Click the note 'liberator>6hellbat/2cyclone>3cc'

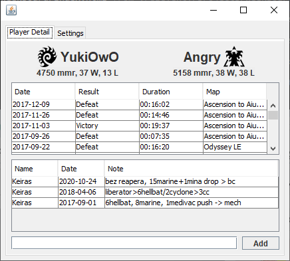pos(192,192)
